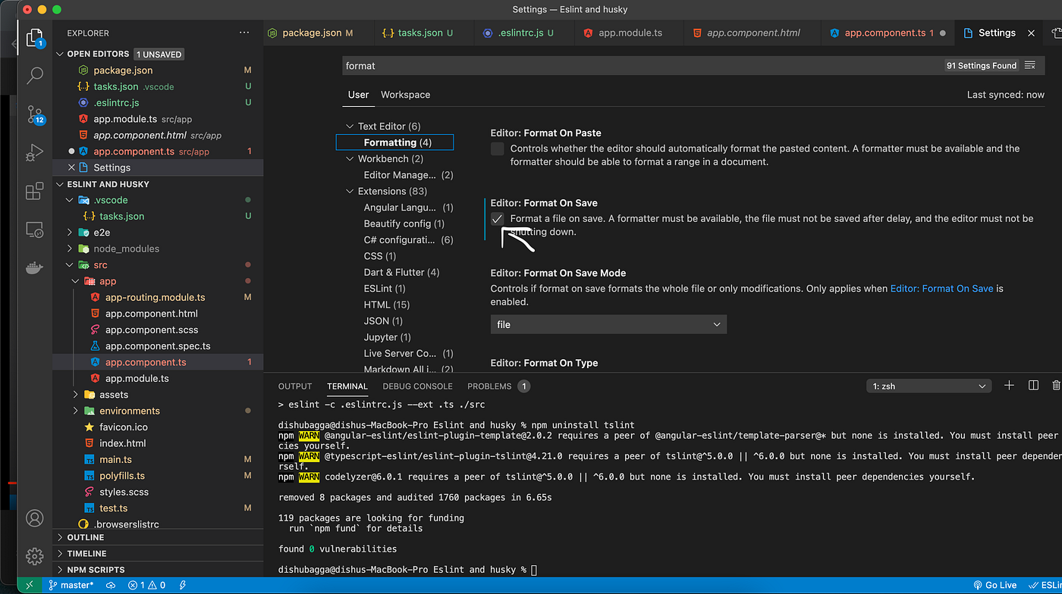This screenshot has height=594, width=1062.
Task: Open Docker view in activity bar
Action: pyautogui.click(x=35, y=267)
